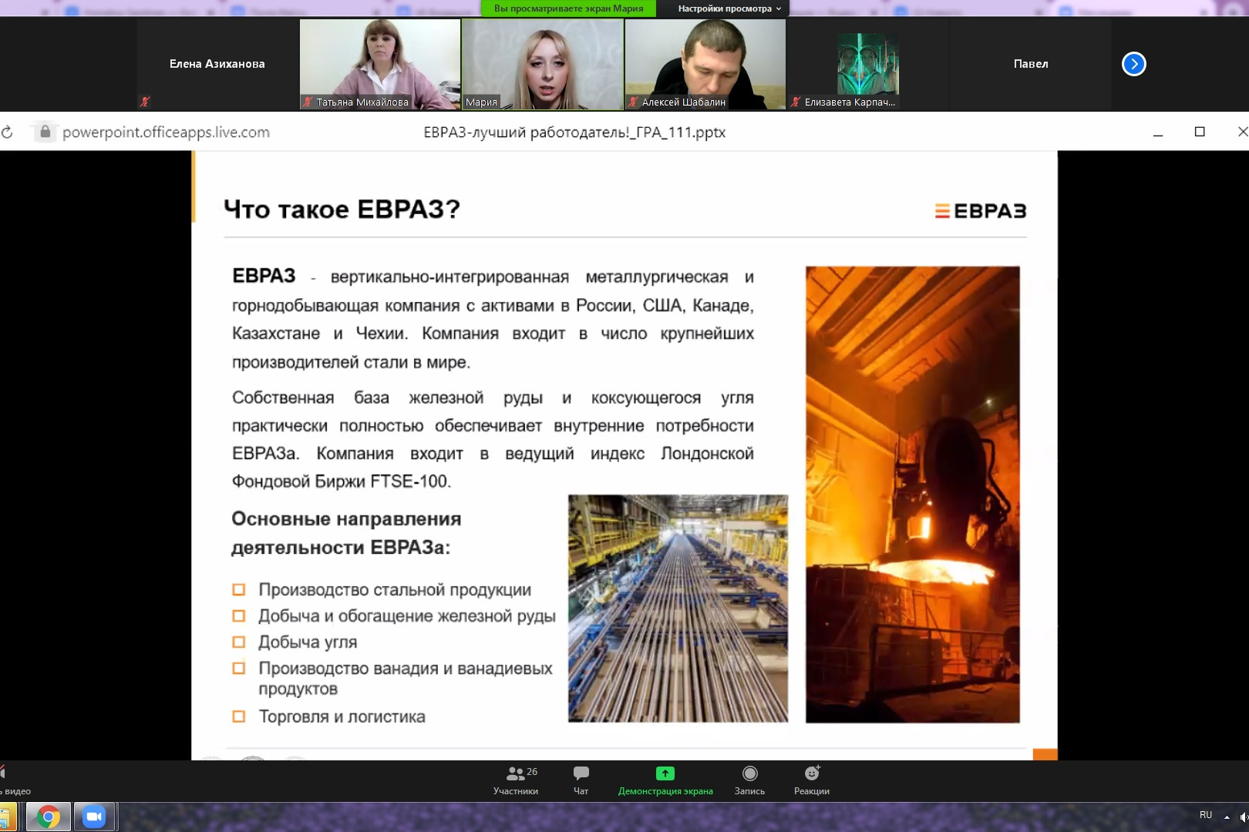The image size is (1249, 832).
Task: Open Zoom from the taskbar
Action: coord(94,817)
